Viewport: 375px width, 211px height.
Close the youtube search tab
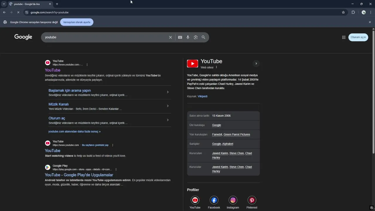click(50, 4)
